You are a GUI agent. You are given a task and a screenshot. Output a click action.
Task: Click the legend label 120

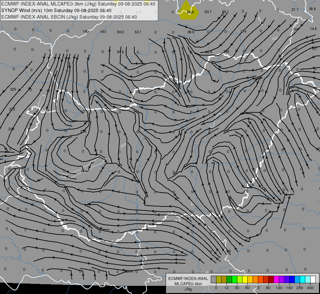click(279, 288)
